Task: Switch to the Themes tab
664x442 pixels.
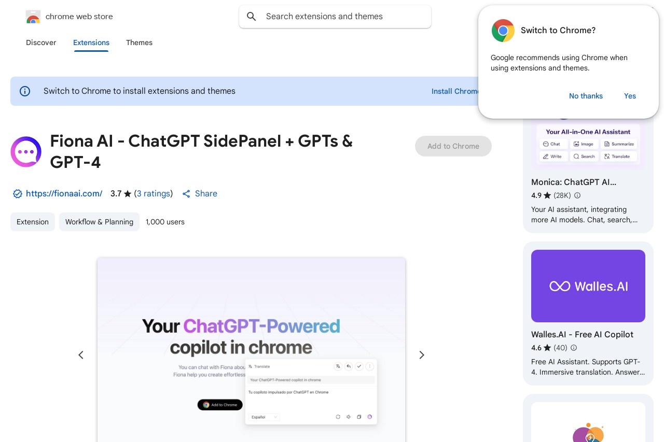Action: click(x=139, y=42)
